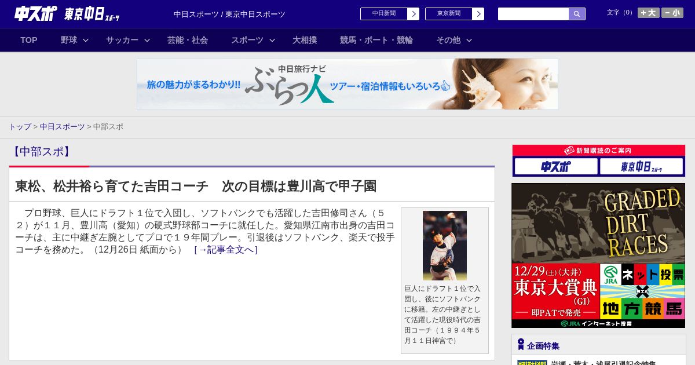Screen dimensions: 695x365
Task: Click the 新聞購読のご案内 header
Action: 598,151
